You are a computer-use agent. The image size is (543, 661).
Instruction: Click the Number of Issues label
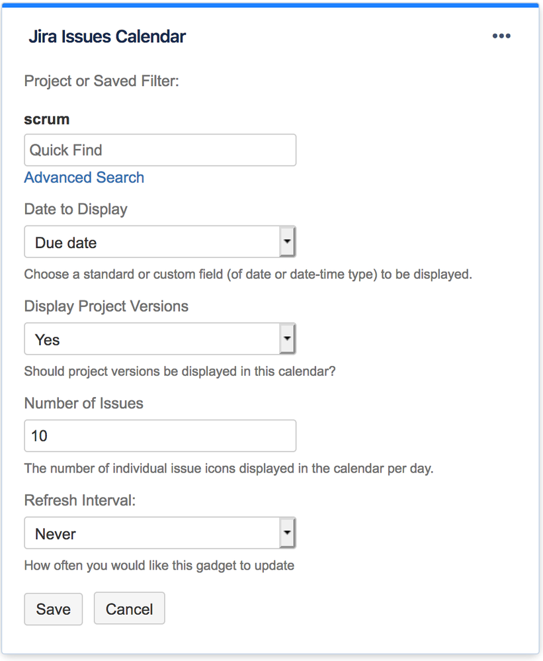83,403
